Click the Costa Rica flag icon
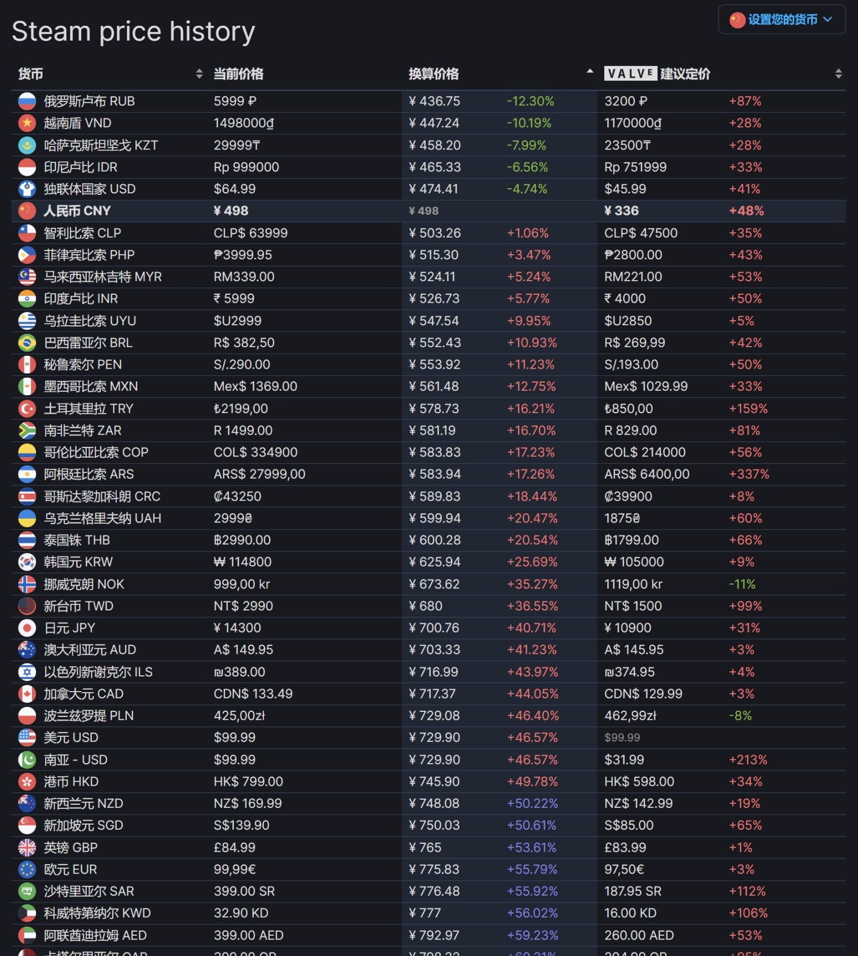Image resolution: width=858 pixels, height=956 pixels. coord(27,497)
